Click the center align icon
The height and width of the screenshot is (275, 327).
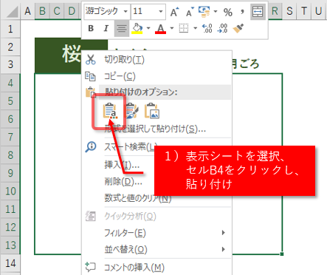click(122, 29)
